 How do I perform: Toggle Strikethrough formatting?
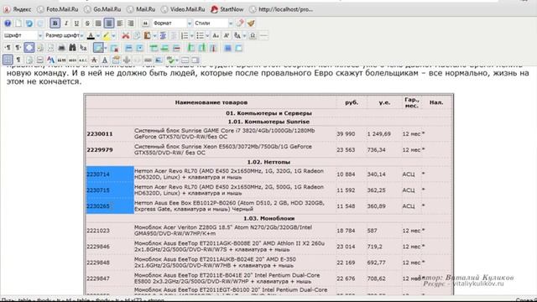click(x=87, y=23)
